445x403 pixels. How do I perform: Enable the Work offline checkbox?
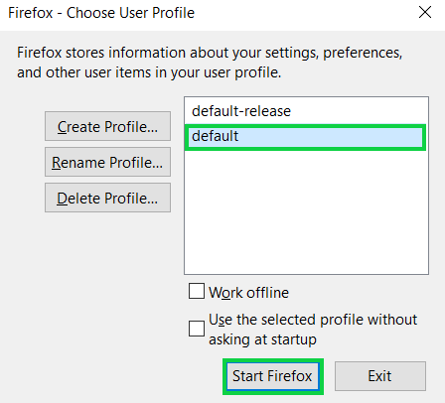pos(197,291)
